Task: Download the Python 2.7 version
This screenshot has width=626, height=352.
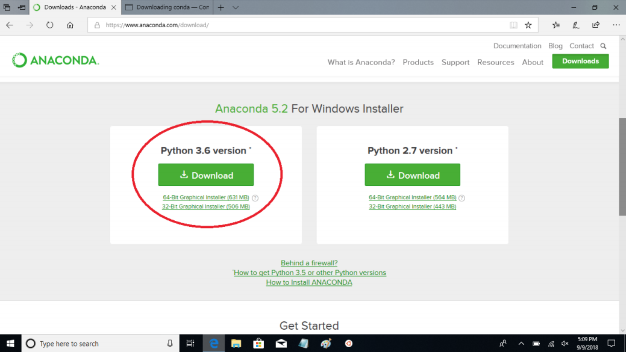Action: (x=412, y=175)
